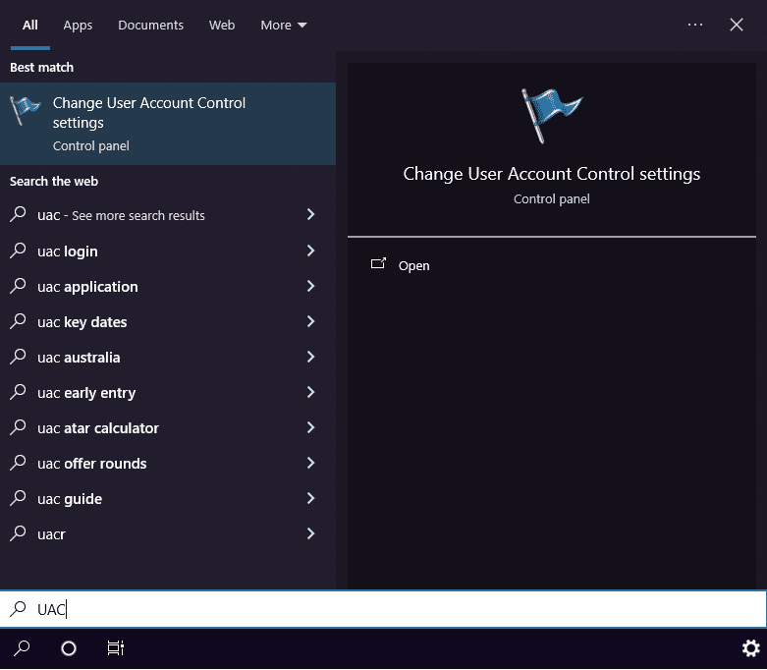Click search icon beside 'uac atar calculator'
This screenshot has width=767, height=670.
tap(18, 426)
